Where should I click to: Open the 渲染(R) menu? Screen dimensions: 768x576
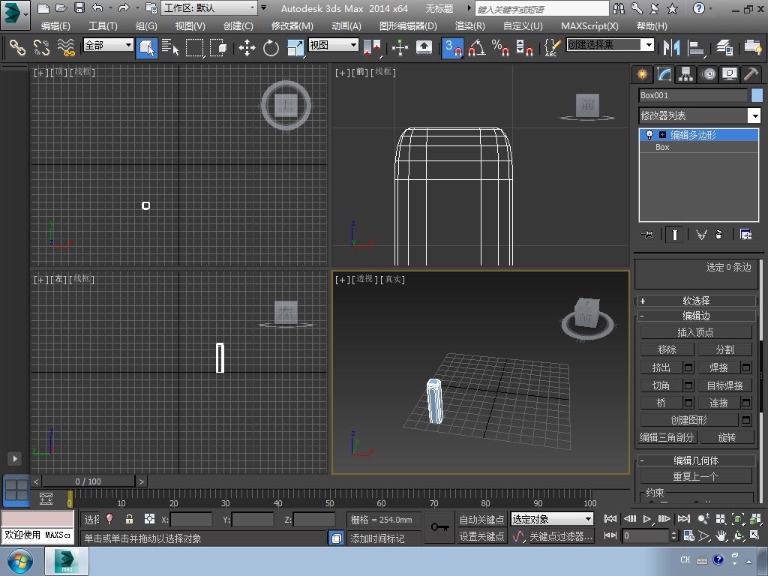(x=469, y=25)
